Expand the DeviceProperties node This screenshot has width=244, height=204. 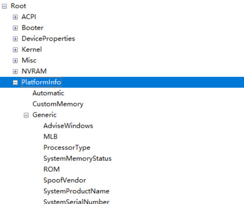point(15,39)
